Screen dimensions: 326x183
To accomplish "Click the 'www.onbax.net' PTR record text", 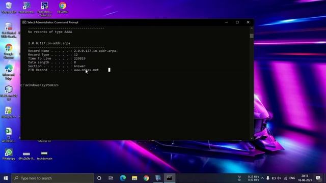I will pyautogui.click(x=86, y=70).
